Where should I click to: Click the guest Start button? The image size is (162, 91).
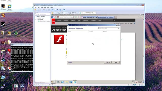point(53,82)
